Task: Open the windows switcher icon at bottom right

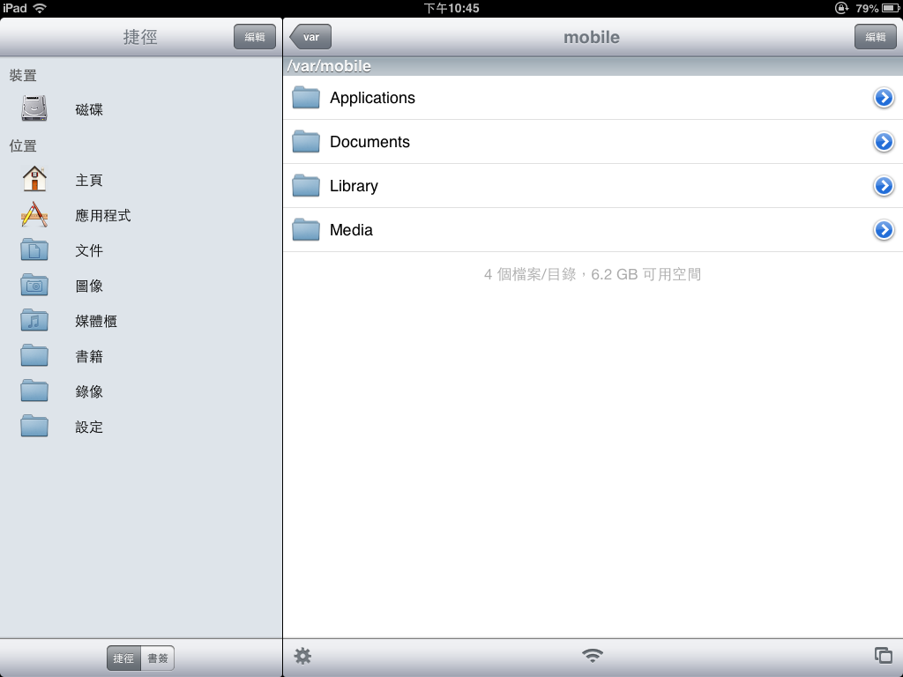Action: 883,656
